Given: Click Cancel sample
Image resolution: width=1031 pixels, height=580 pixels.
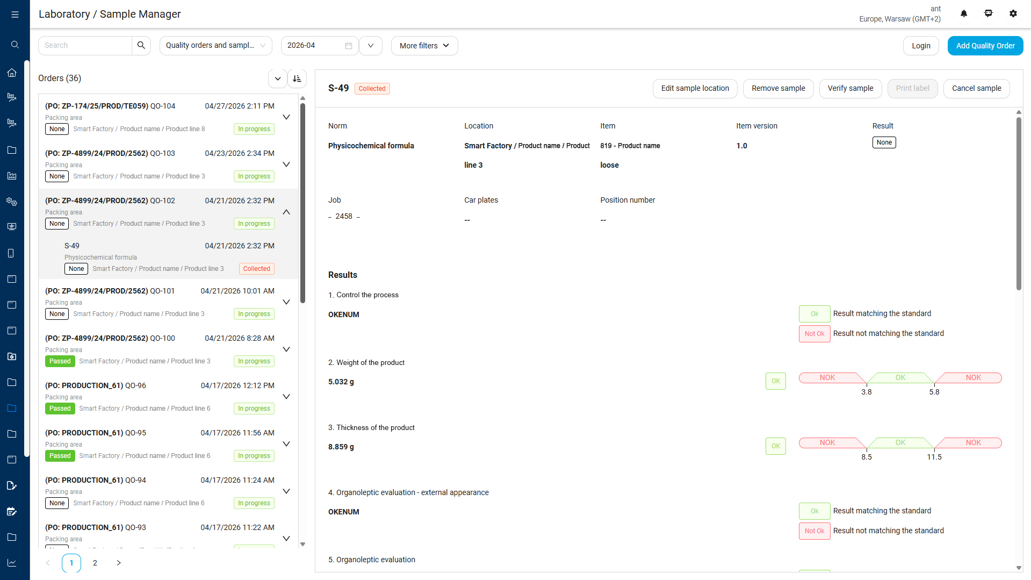Looking at the screenshot, I should (x=977, y=89).
